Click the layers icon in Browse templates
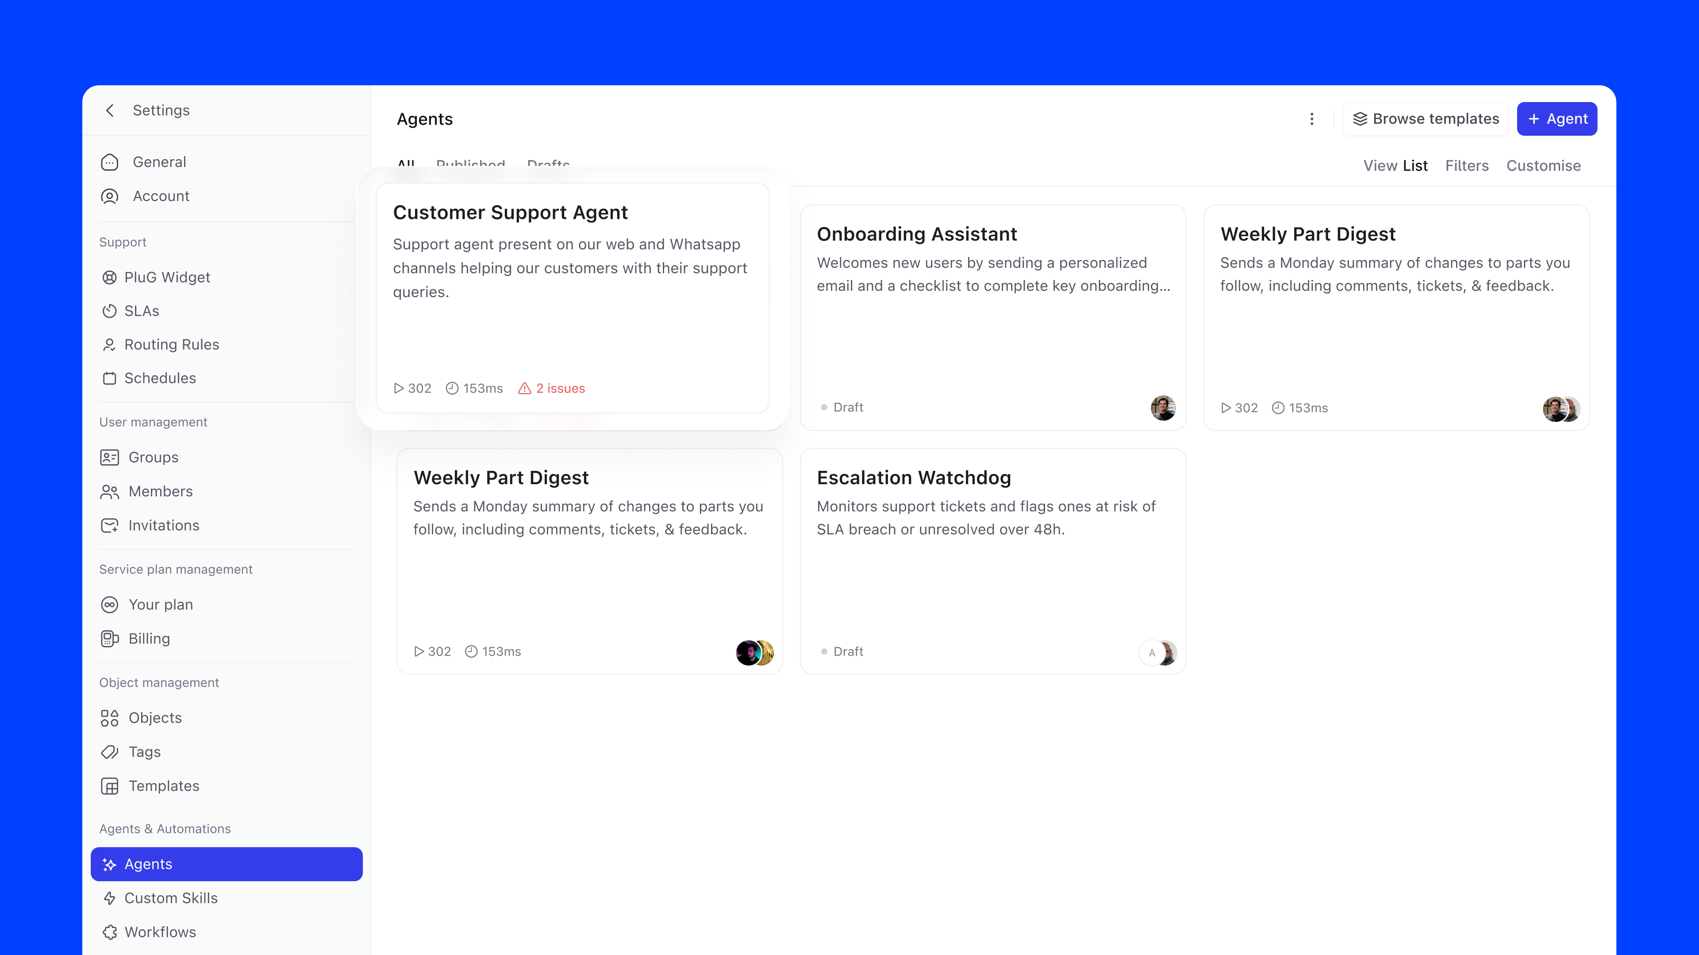Image resolution: width=1699 pixels, height=955 pixels. (1360, 118)
